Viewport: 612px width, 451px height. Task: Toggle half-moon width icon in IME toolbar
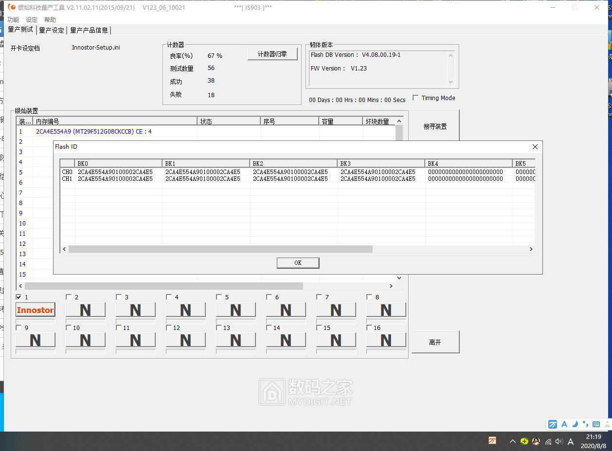[575, 424]
